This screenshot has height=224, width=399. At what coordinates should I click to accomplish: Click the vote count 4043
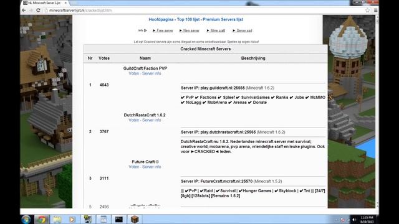pyautogui.click(x=104, y=85)
